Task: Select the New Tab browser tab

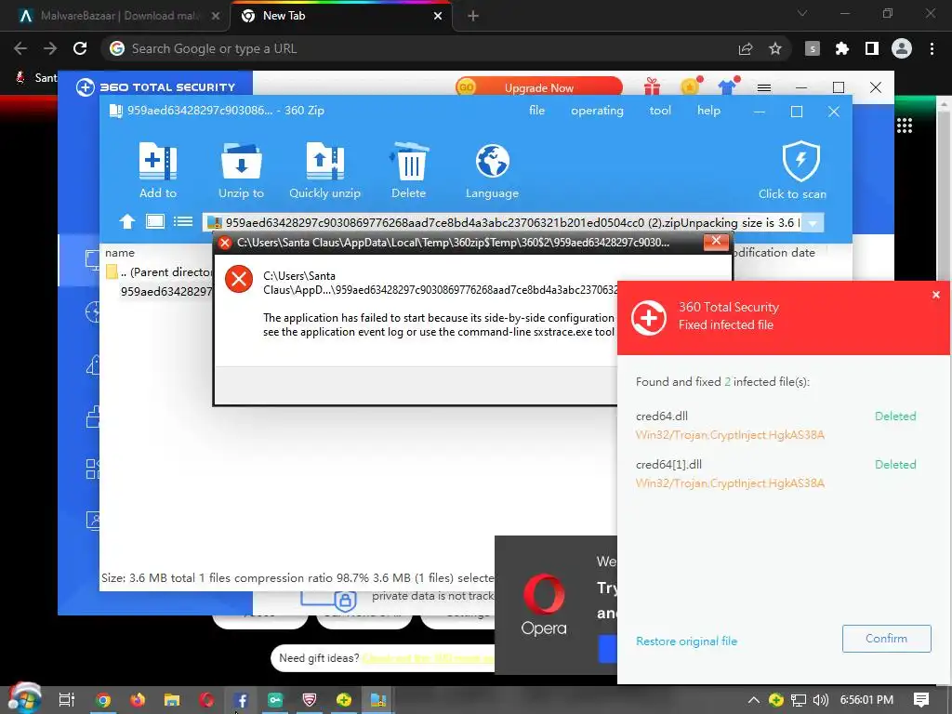Action: (x=340, y=16)
